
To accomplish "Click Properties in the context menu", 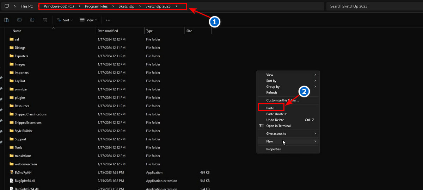I will pyautogui.click(x=274, y=149).
